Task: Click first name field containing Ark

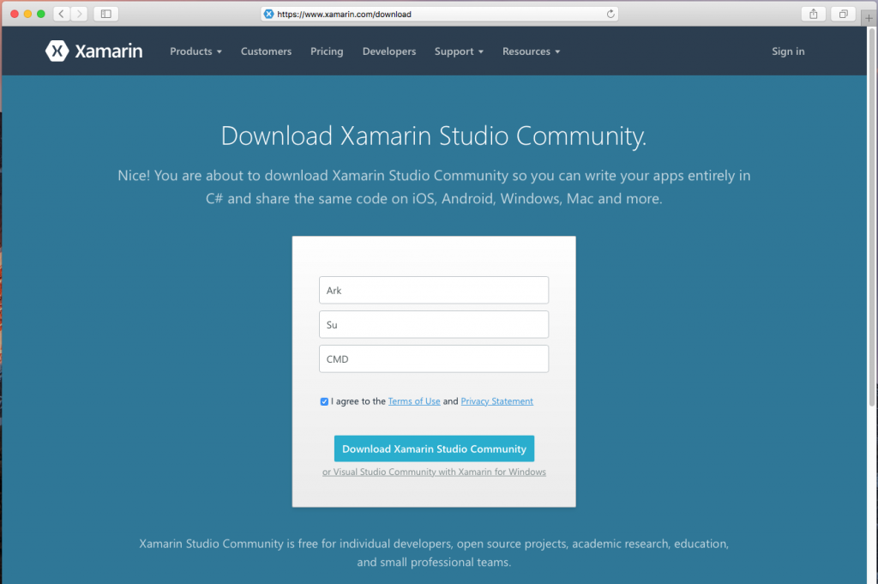Action: click(434, 290)
